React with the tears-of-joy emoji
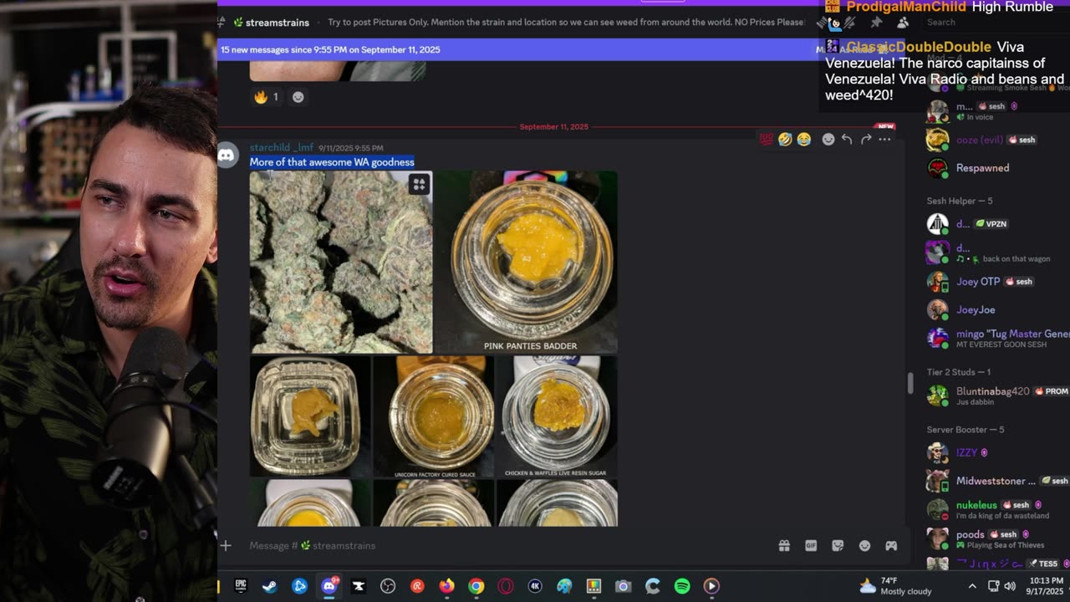The height and width of the screenshot is (602, 1070). click(x=803, y=139)
